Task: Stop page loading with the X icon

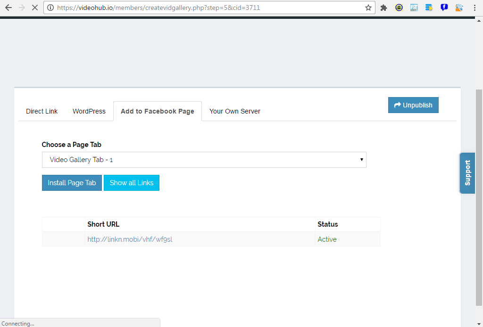Action: [x=35, y=8]
